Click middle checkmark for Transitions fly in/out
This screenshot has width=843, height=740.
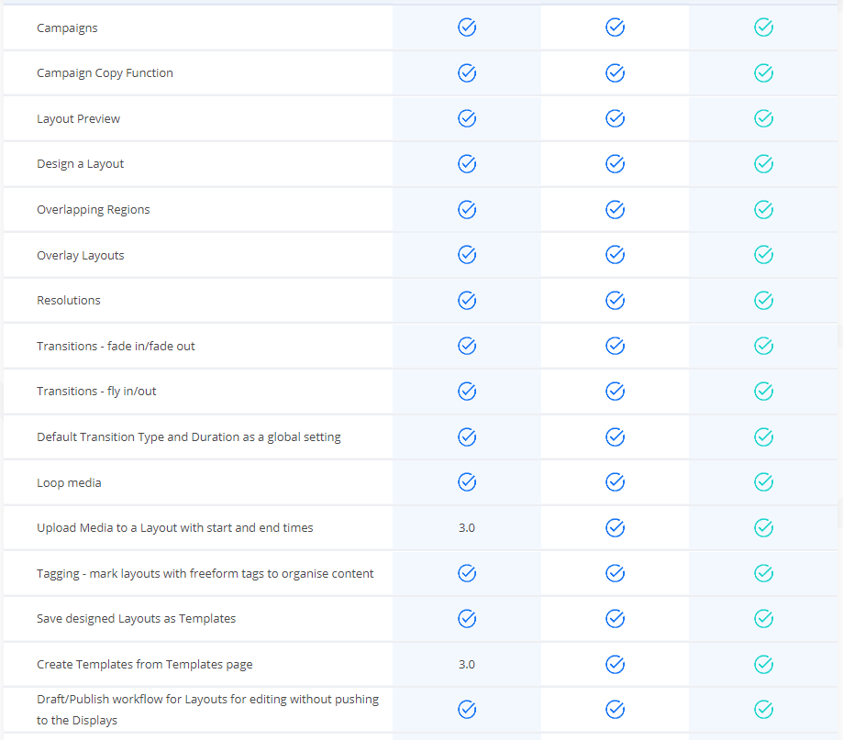(x=616, y=391)
